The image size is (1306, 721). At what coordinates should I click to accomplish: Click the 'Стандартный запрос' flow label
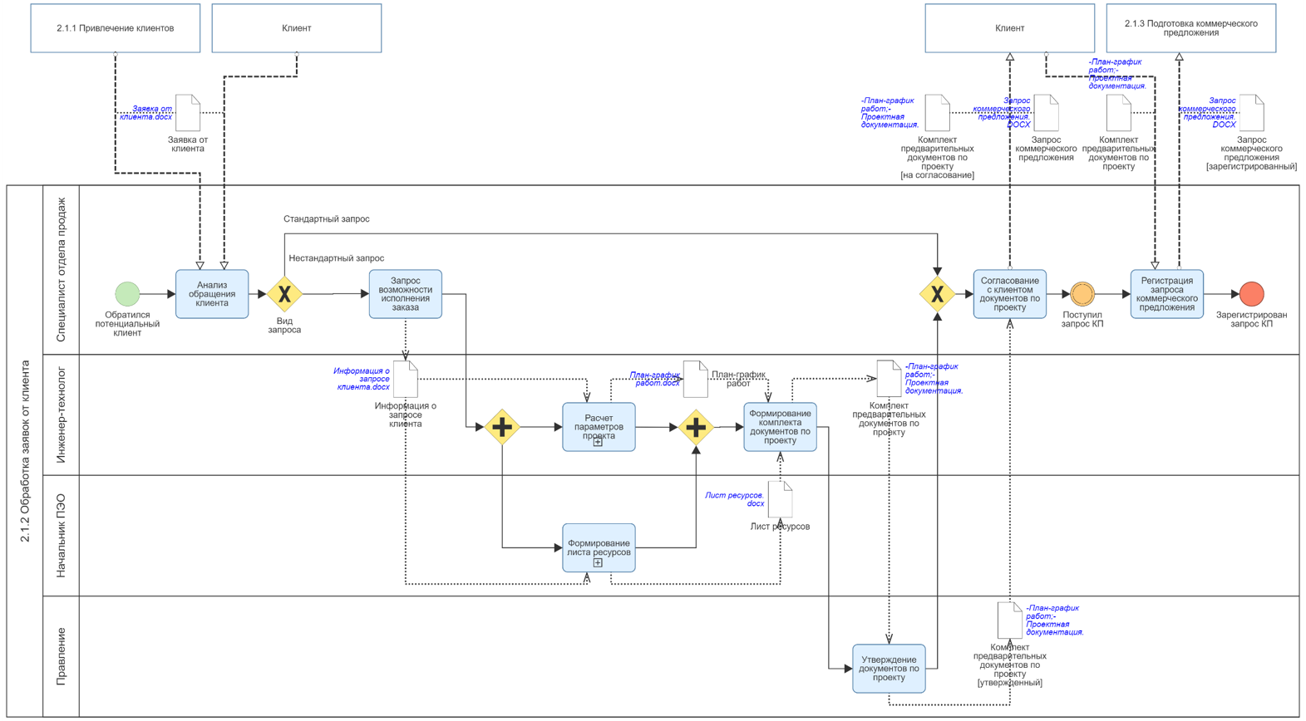click(x=327, y=219)
